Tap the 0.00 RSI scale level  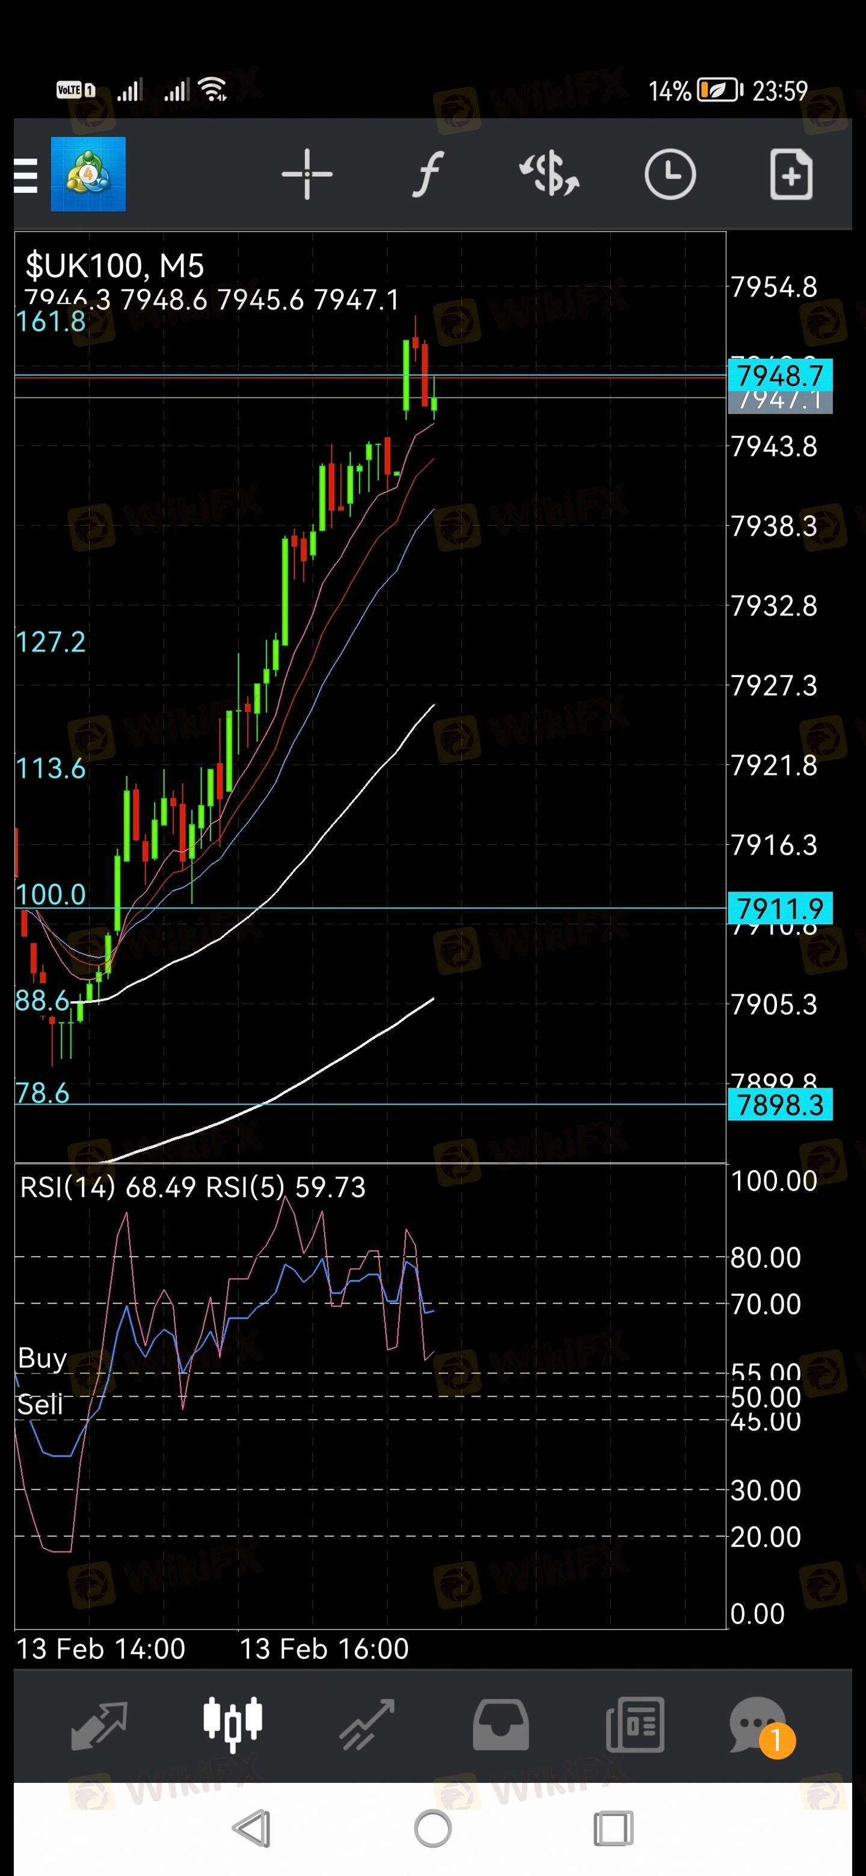758,1614
